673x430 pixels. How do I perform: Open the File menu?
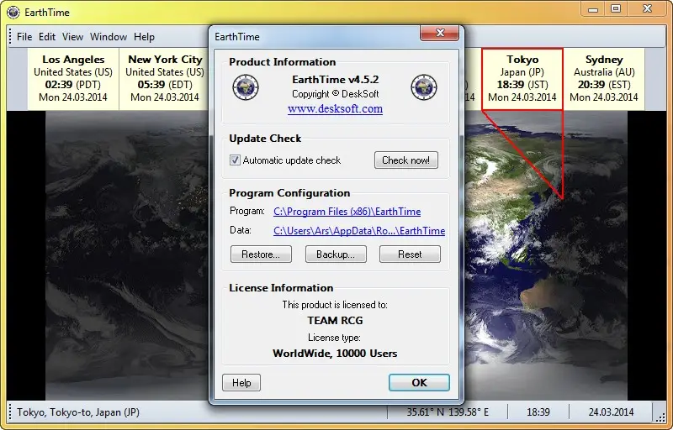click(x=24, y=37)
